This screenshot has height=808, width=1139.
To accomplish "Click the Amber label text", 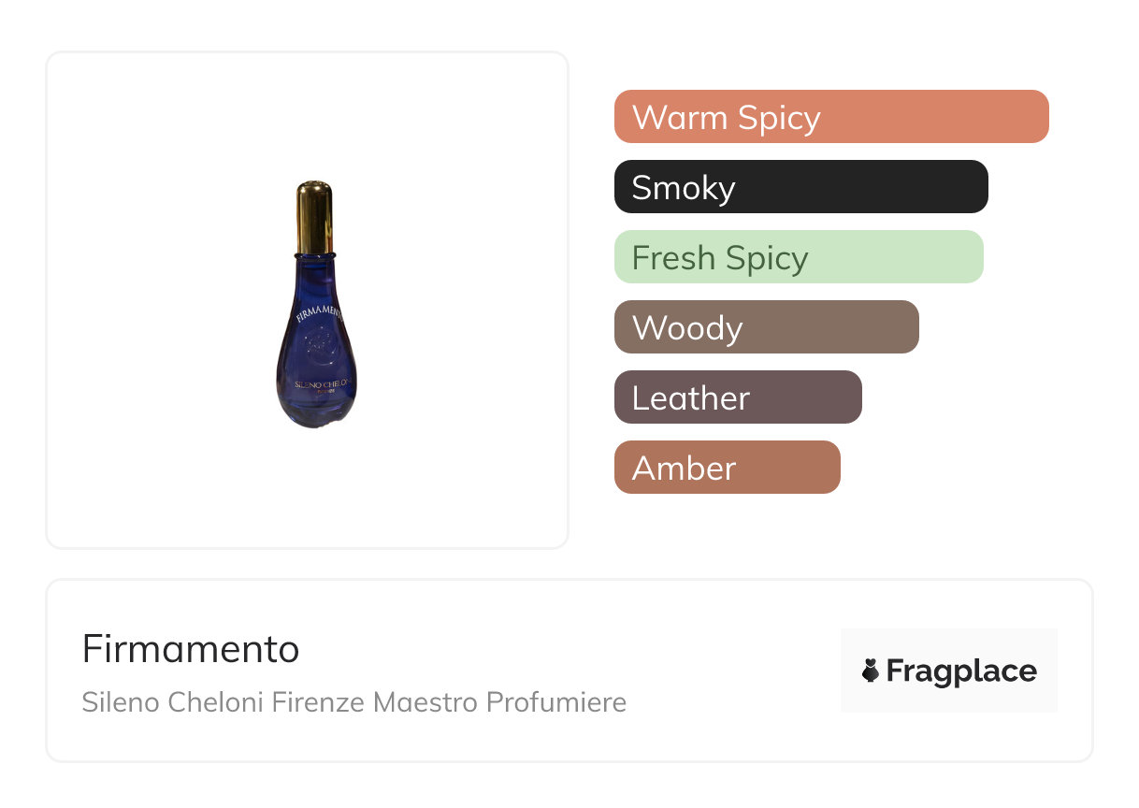I will click(685, 469).
